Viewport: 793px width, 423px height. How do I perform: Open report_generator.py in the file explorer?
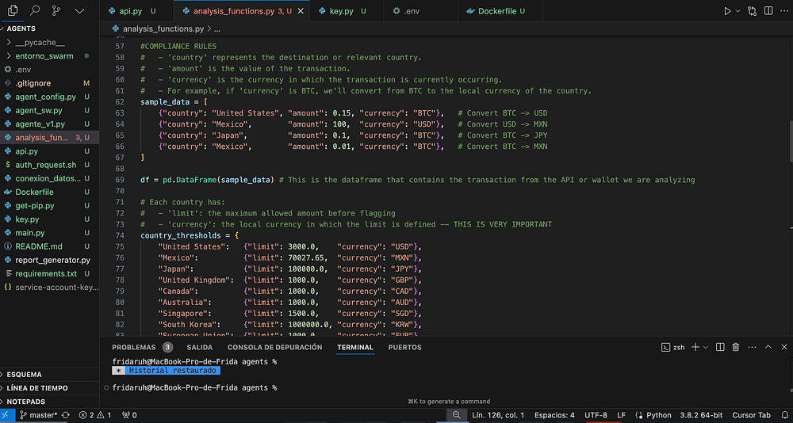(52, 259)
